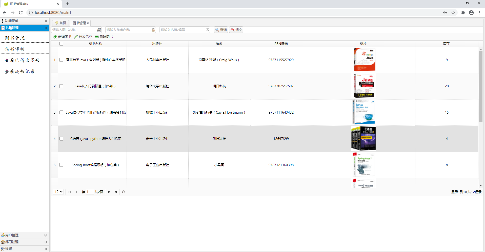Open the page size dropdown showing 10
This screenshot has width=485, height=252.
click(x=58, y=192)
